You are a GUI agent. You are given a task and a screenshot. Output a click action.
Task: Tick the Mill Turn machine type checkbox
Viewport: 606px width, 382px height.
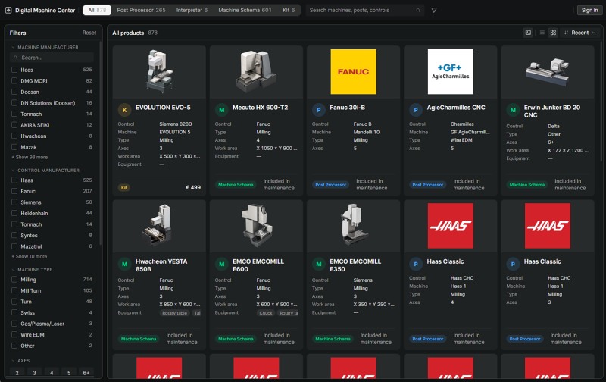(x=14, y=291)
